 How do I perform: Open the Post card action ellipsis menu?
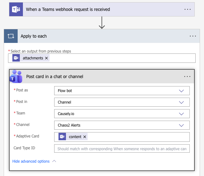(x=187, y=76)
